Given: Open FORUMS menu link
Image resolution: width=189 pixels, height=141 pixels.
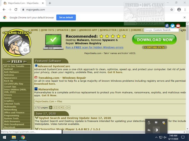Looking at the screenshot, I should [136, 30].
